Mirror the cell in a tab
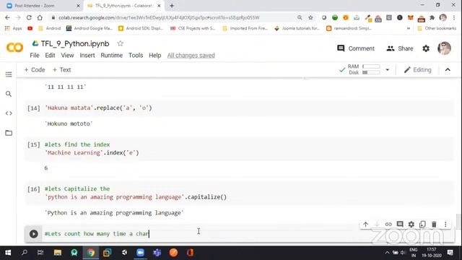Image resolution: width=462 pixels, height=260 pixels. [x=422, y=225]
